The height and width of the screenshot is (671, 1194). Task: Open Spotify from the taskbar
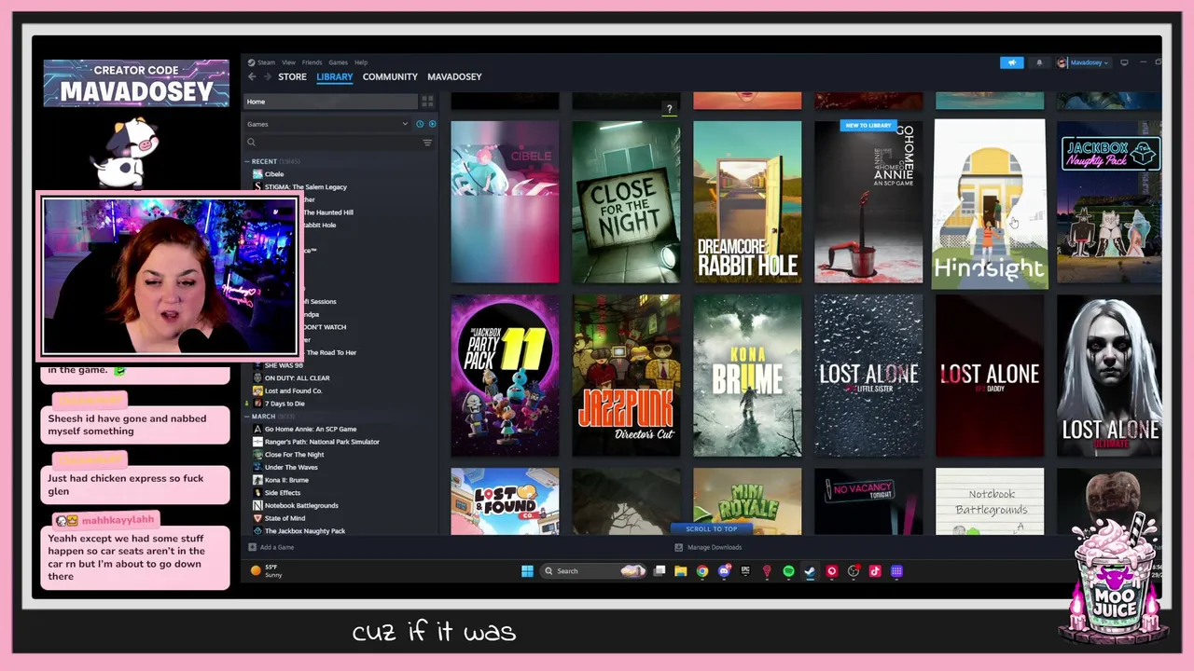click(x=788, y=571)
